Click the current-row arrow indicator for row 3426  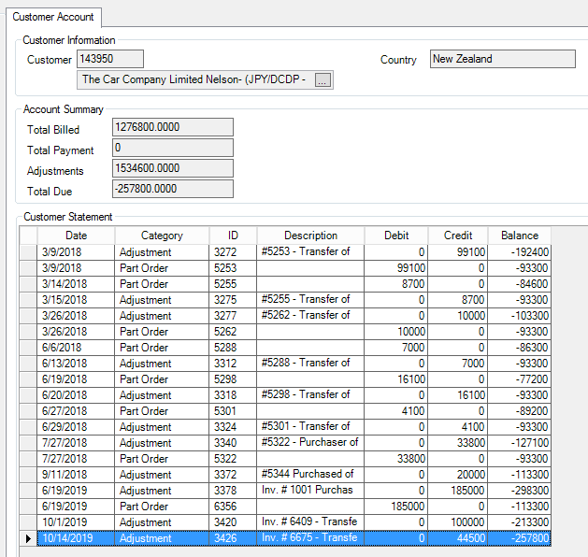click(28, 538)
